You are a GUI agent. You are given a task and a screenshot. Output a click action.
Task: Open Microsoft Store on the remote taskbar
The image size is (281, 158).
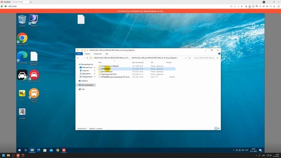(x=45, y=150)
